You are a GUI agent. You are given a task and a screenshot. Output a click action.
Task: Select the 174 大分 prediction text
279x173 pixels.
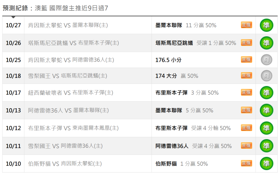click(166, 76)
